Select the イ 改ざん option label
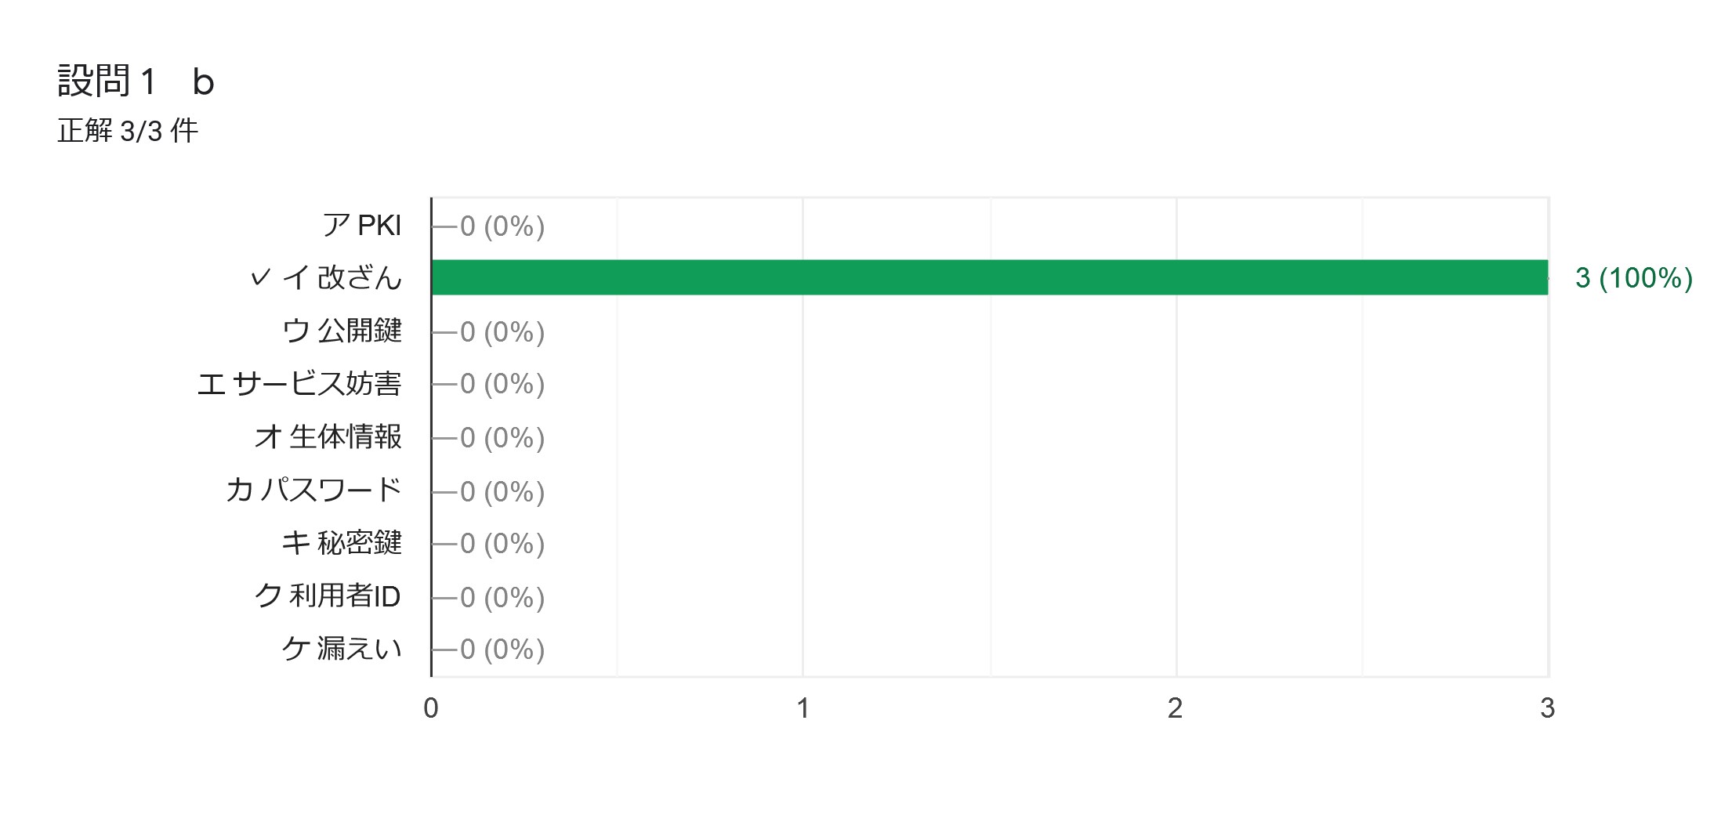 click(x=342, y=277)
